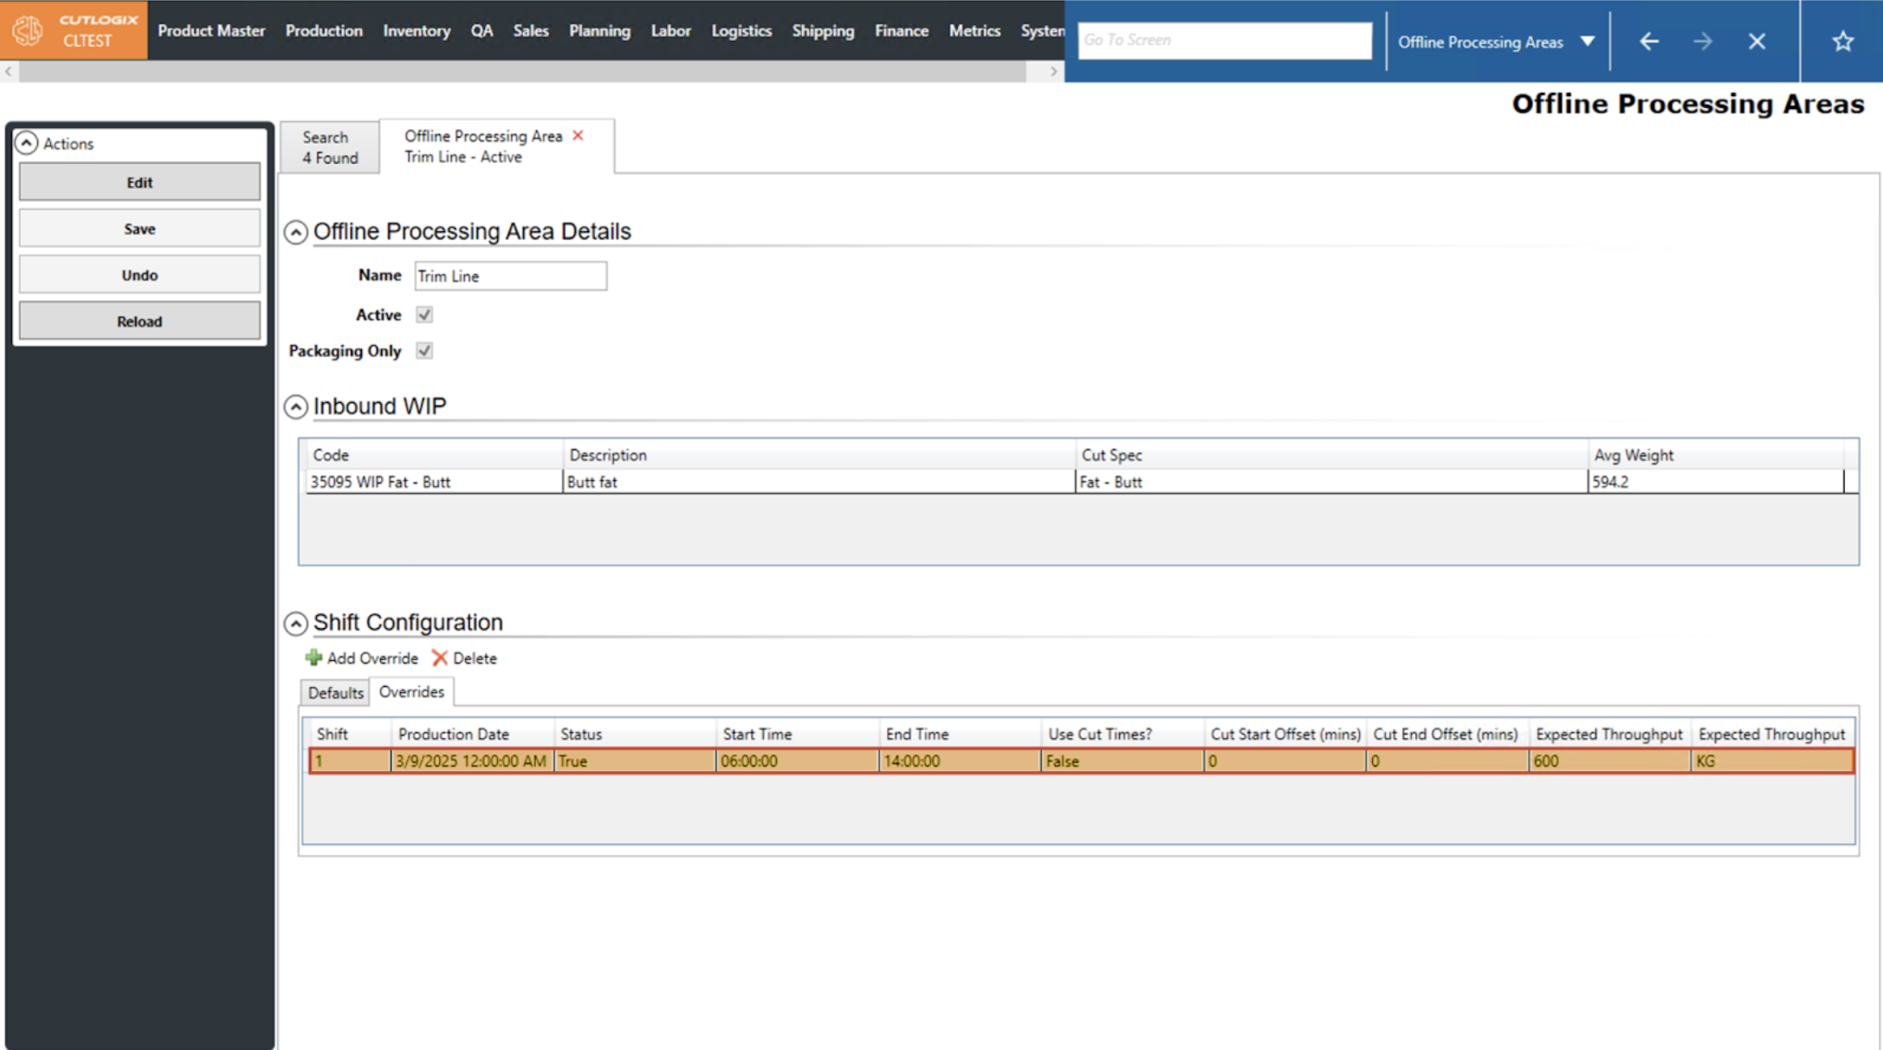1883x1050 pixels.
Task: Toggle the Packaging Only checkbox
Action: [x=424, y=351]
